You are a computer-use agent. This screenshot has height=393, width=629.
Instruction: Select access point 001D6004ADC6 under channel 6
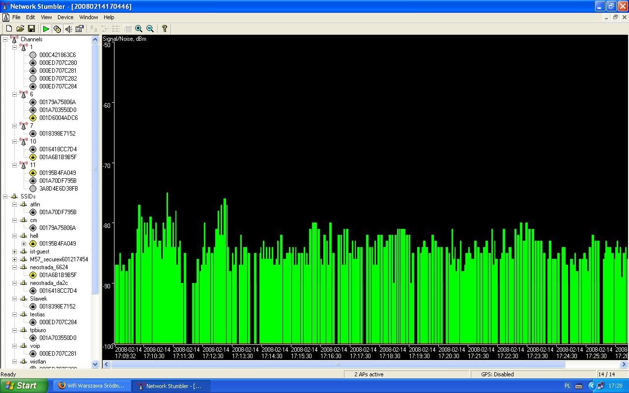point(58,118)
